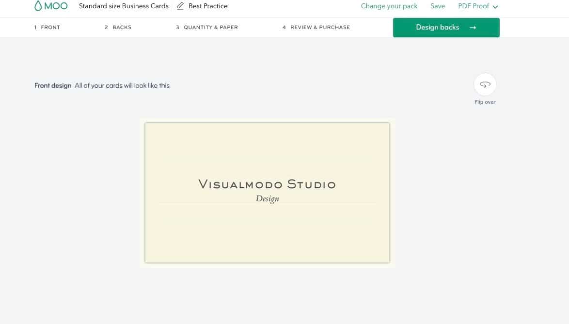This screenshot has width=569, height=324.
Task: Save your card design
Action: [438, 6]
